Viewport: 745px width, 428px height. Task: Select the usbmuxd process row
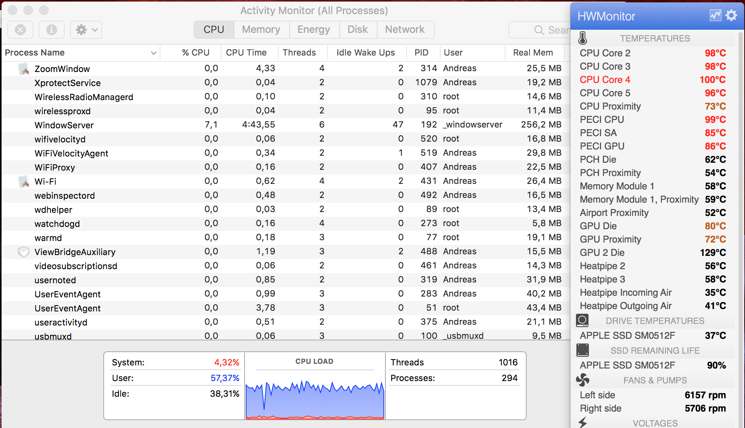pyautogui.click(x=286, y=335)
